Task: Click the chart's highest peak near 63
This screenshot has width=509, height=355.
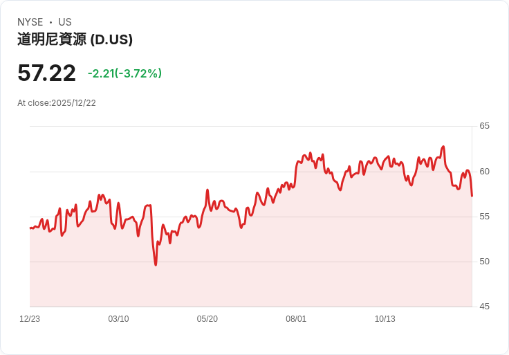Action: [x=443, y=147]
